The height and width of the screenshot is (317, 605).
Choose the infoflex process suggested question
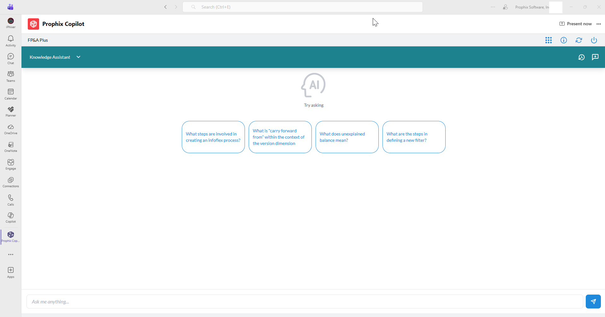click(x=213, y=137)
